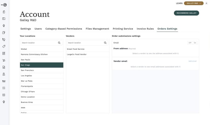Select the Buenos Aires location
The width and height of the screenshot is (210, 125).
tap(42, 102)
